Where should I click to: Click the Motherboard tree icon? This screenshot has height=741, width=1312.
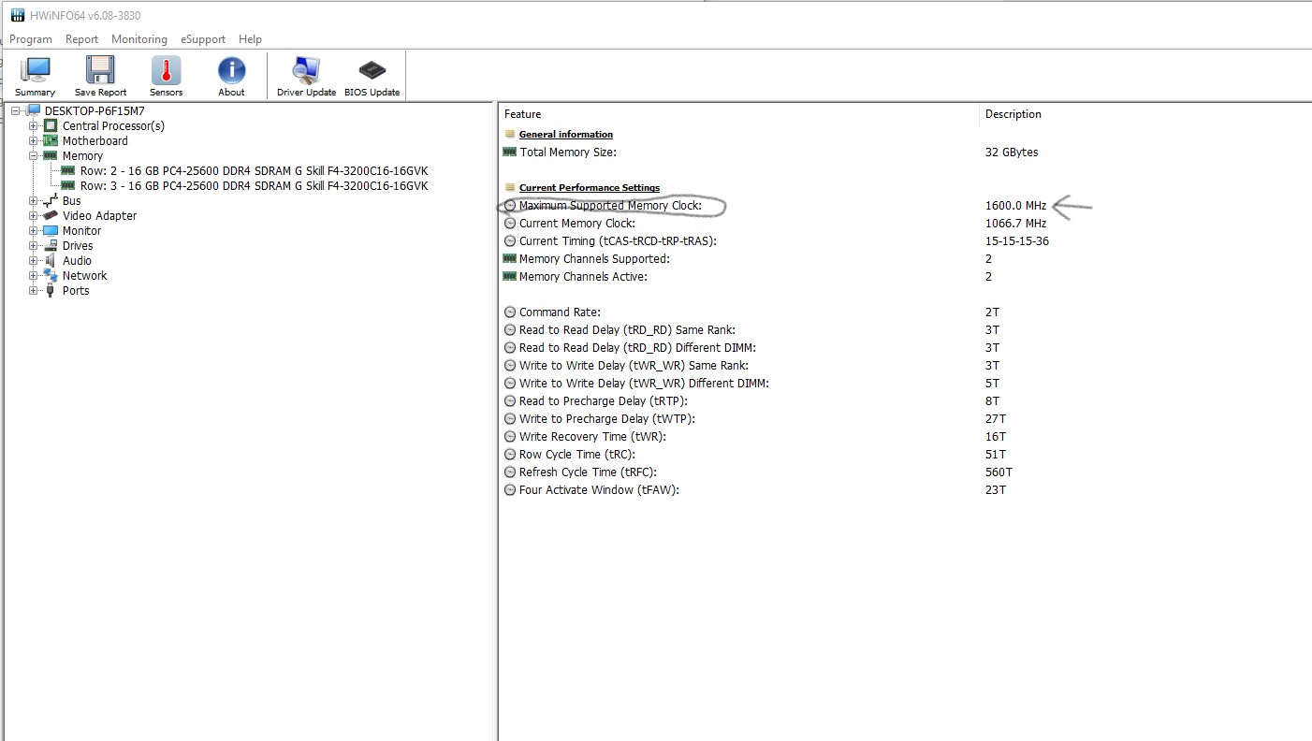[x=51, y=140]
